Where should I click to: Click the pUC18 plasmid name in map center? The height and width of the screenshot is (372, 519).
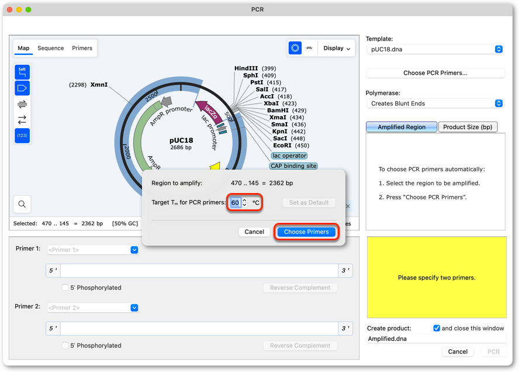[181, 140]
